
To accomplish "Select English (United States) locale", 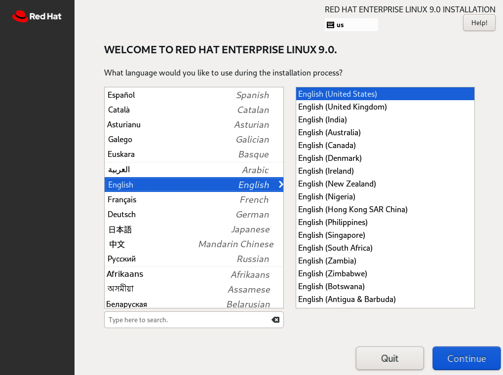I will (x=385, y=94).
